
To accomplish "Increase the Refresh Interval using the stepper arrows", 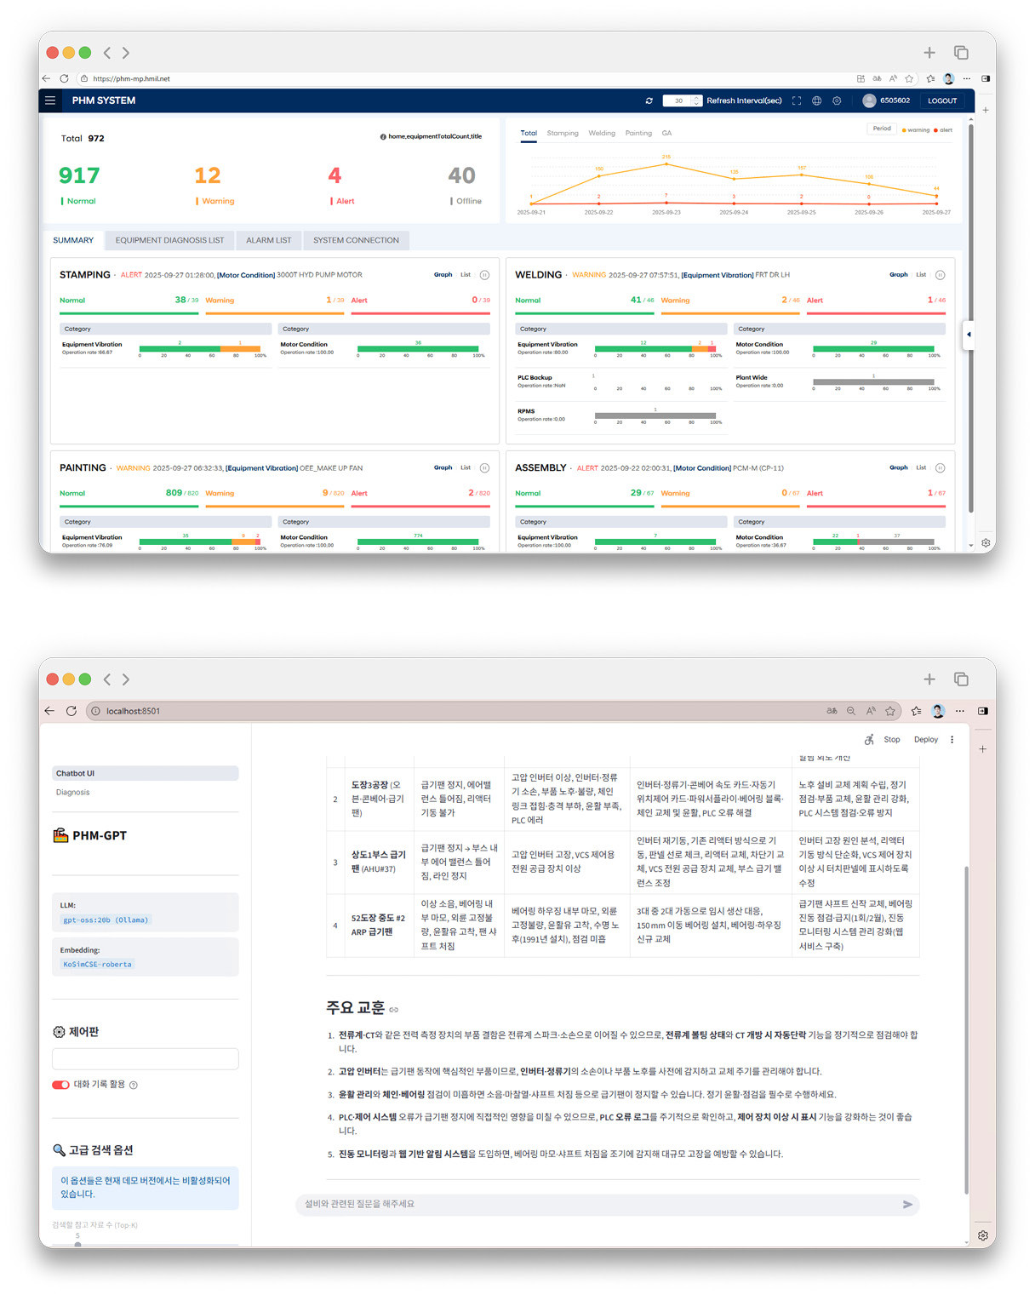I will (697, 98).
